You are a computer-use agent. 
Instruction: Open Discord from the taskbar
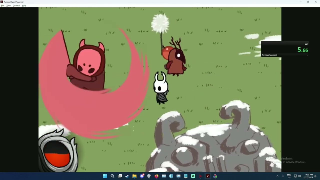click(x=142, y=176)
